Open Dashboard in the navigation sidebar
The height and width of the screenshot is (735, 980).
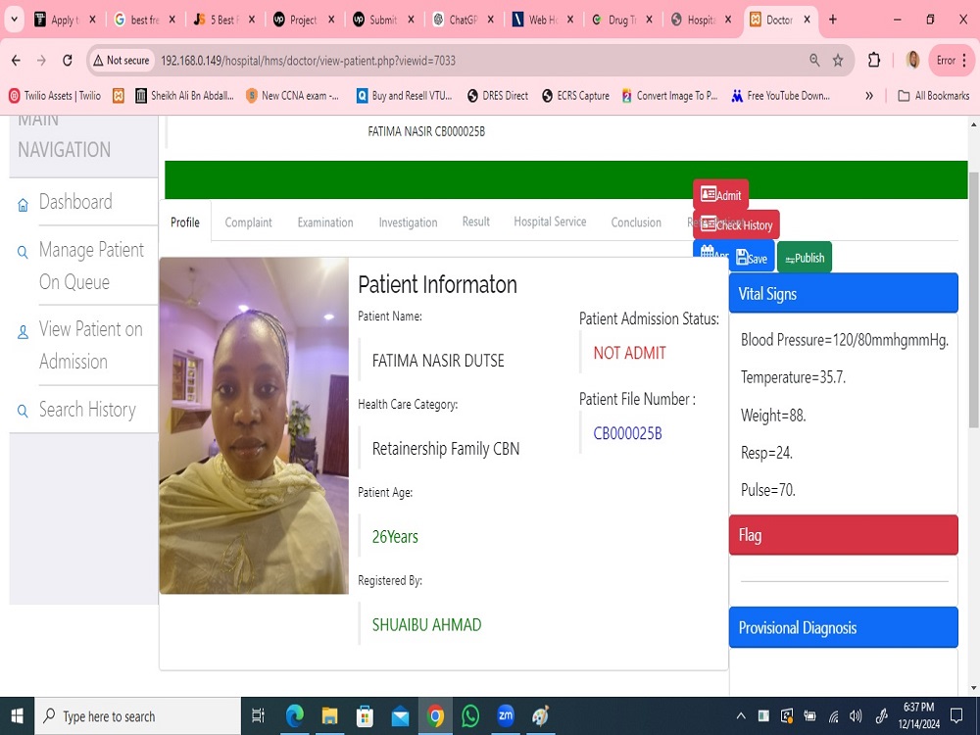click(75, 202)
